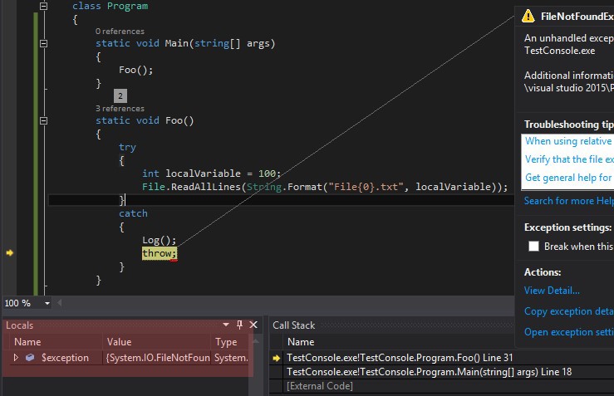This screenshot has height=396, width=614.
Task: Click 'Copy exception detail' action link
Action: [568, 311]
